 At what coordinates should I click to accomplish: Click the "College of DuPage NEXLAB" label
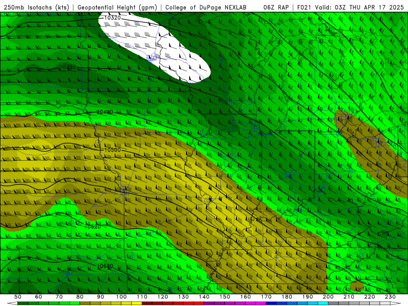click(x=206, y=8)
